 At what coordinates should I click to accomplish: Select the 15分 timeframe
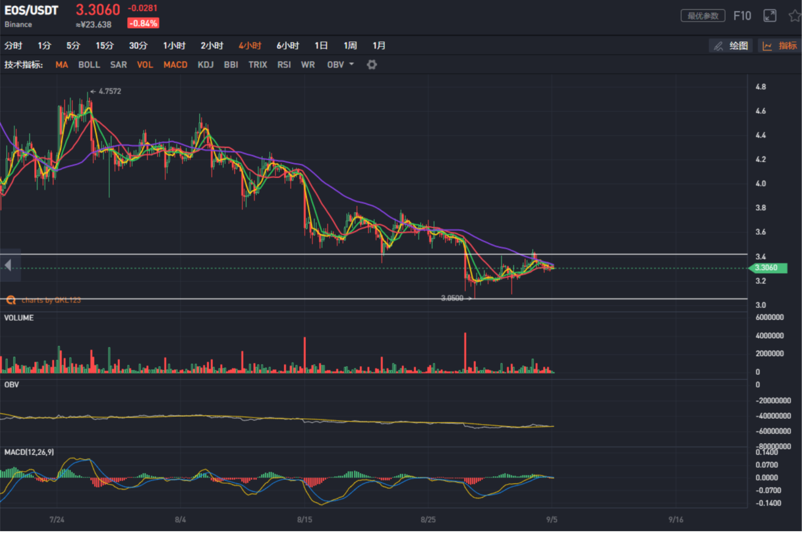pyautogui.click(x=105, y=46)
